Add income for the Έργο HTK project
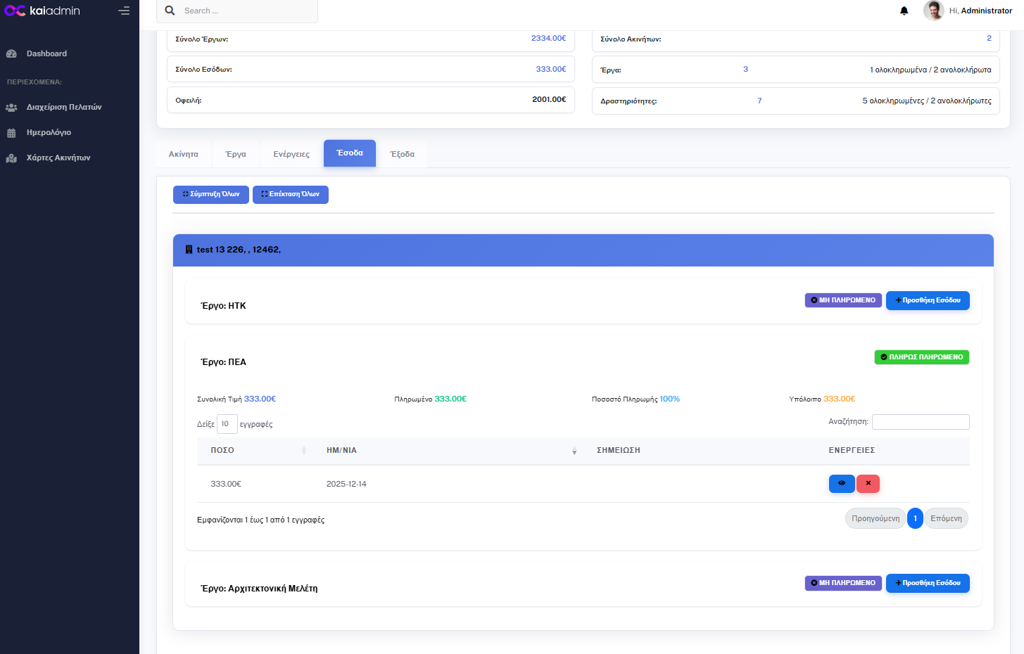 pos(927,300)
